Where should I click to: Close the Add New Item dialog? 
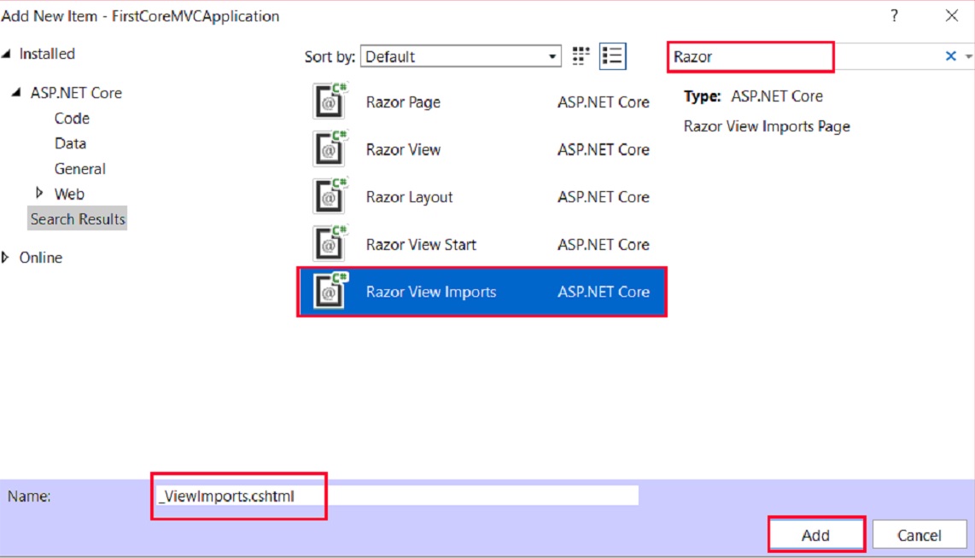(951, 15)
